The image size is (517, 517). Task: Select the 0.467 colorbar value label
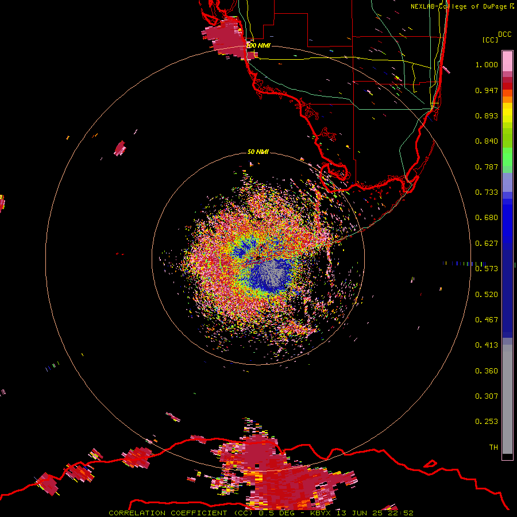[487, 320]
